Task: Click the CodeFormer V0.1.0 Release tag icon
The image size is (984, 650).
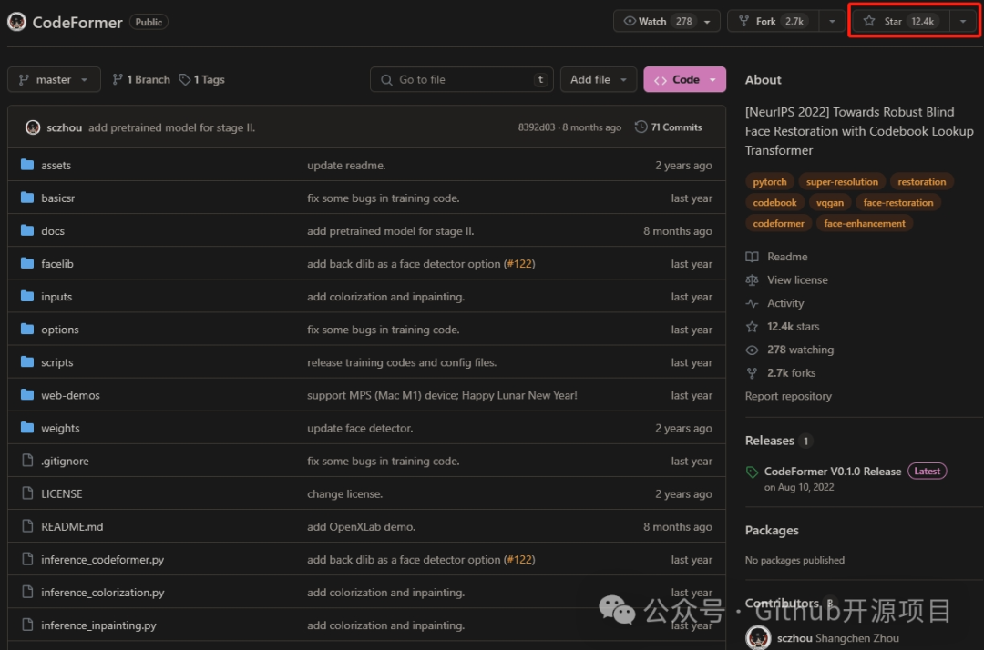Action: coord(752,472)
